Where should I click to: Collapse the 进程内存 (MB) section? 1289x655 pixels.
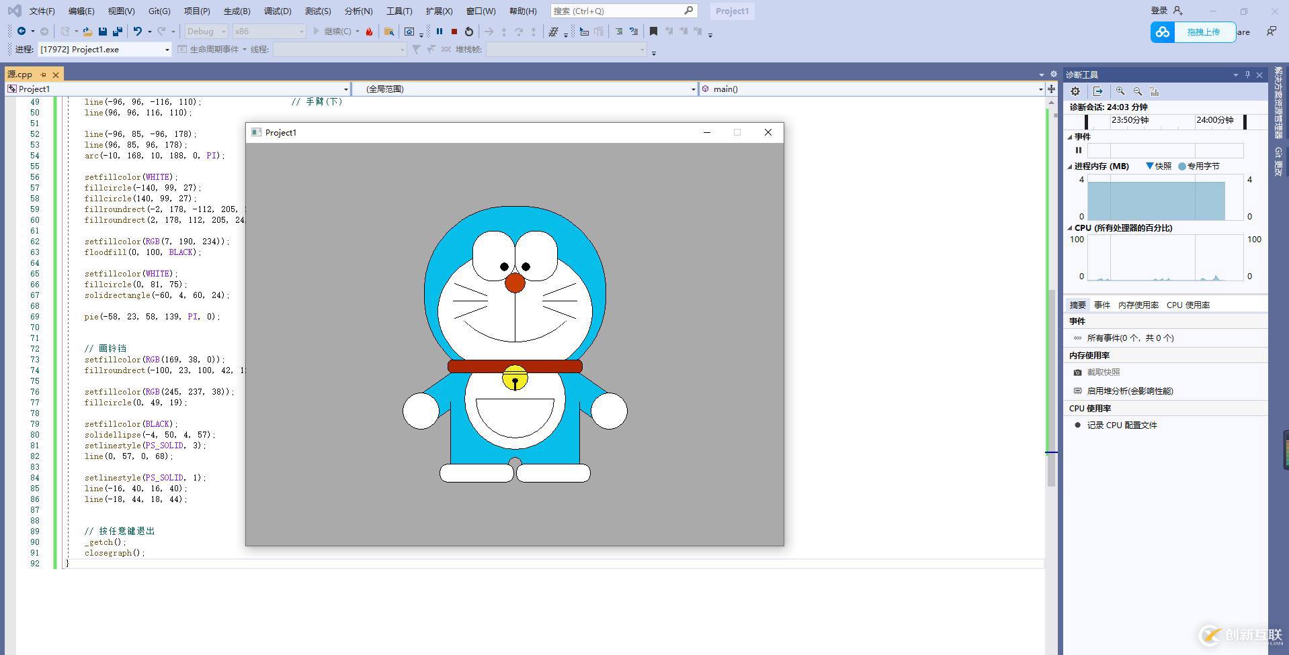[x=1070, y=166]
